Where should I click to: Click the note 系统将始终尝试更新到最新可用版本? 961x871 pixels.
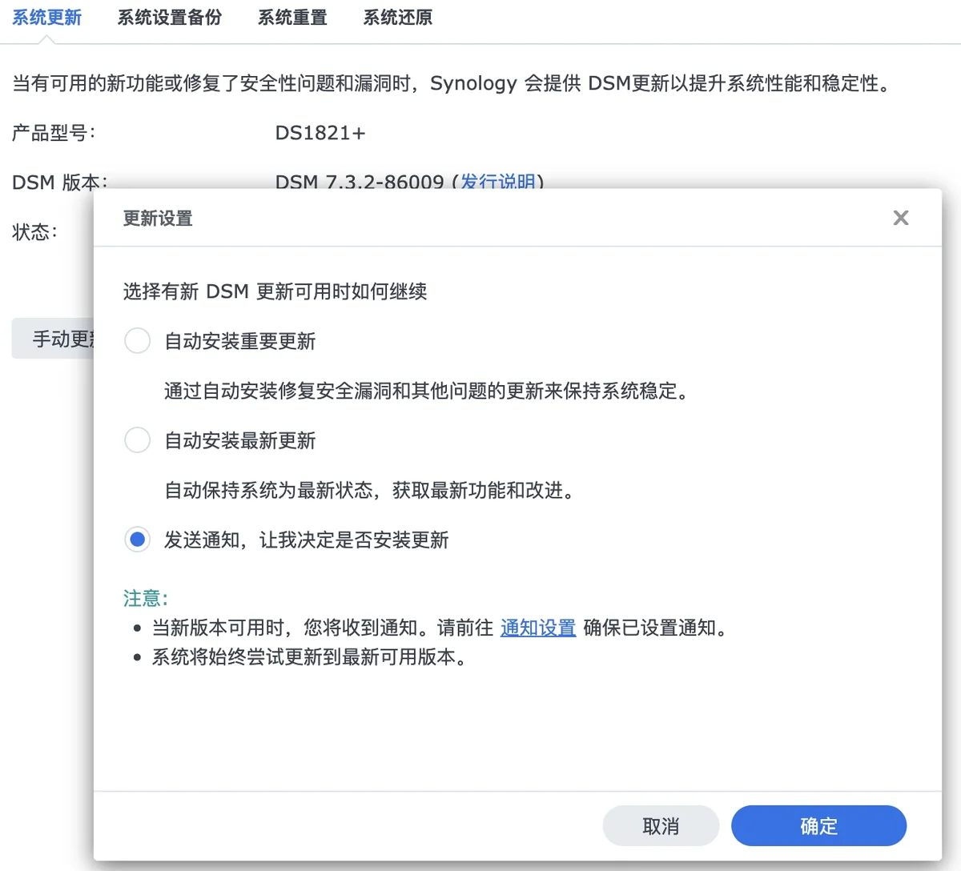click(x=309, y=657)
